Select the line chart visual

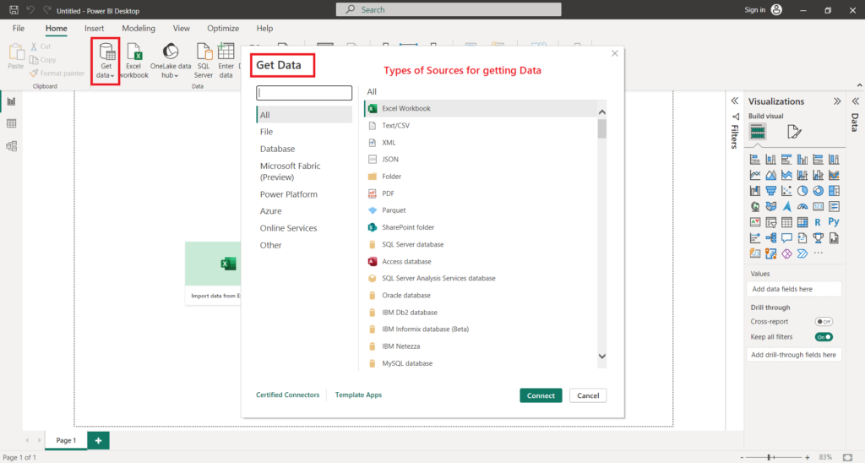pos(755,175)
